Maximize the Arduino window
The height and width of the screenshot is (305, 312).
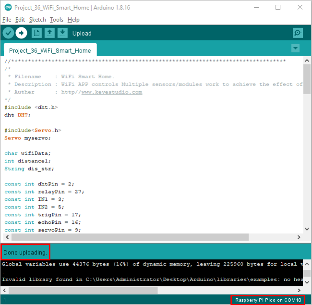pyautogui.click(x=278, y=7)
